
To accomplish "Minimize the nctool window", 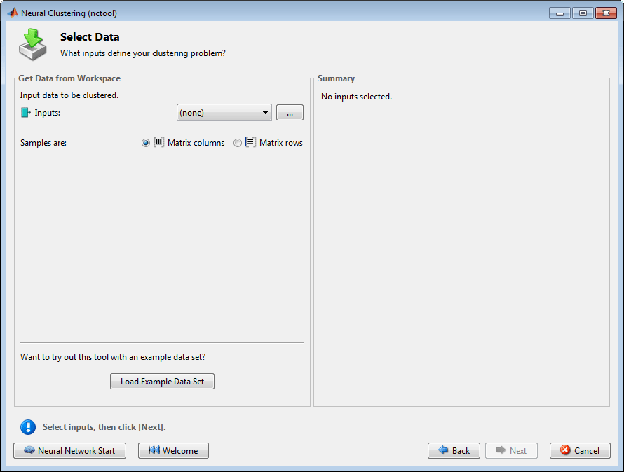I will coord(560,13).
